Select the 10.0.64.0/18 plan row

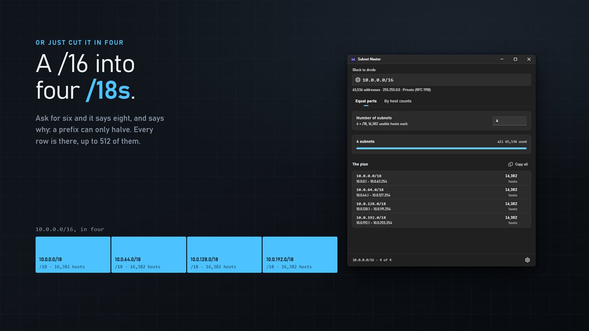(441, 192)
